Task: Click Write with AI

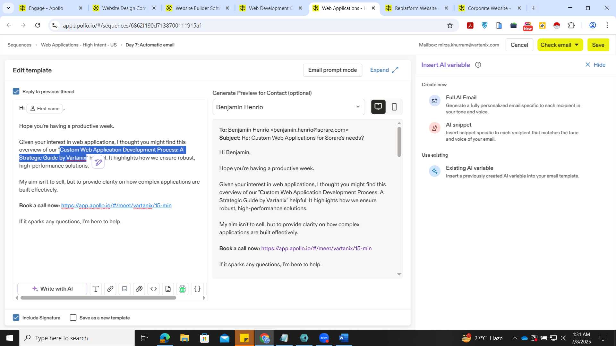Action: [52, 289]
